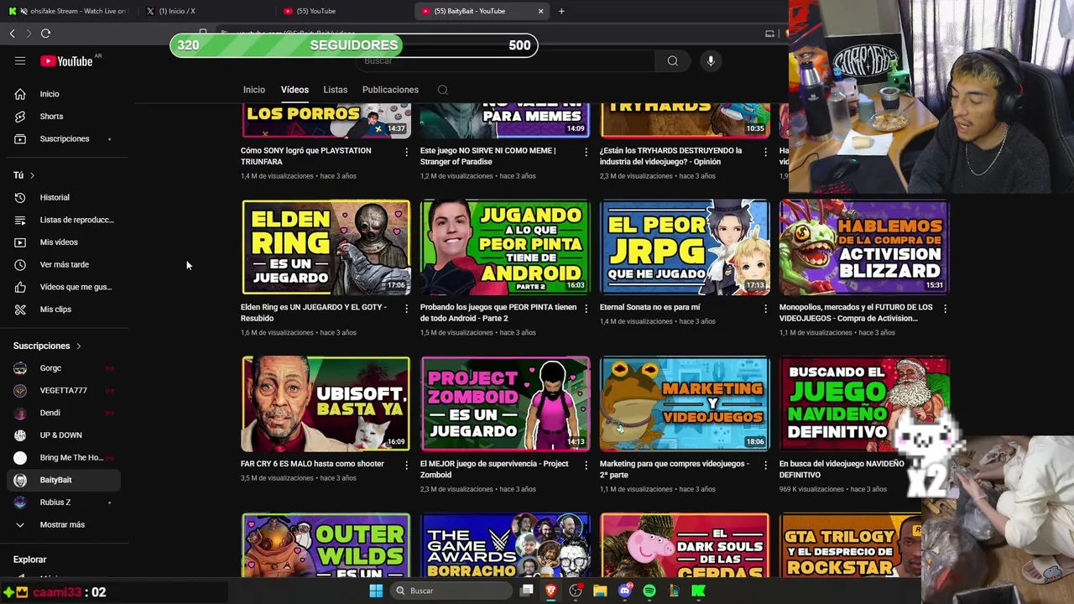Screen dimensions: 1074x604
Task: Open a new browser tab
Action: tap(561, 11)
